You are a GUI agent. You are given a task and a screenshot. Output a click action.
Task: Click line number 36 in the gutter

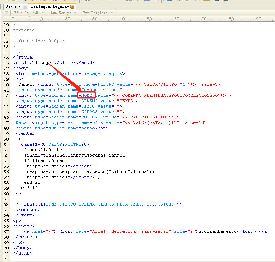point(6,63)
